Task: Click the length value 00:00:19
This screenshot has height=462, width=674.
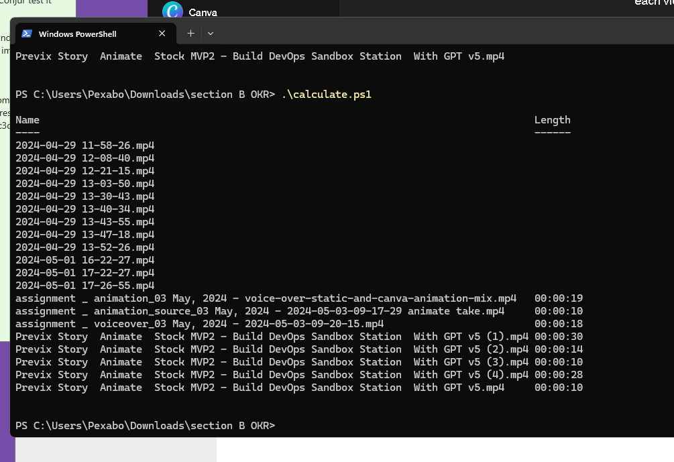Action: (559, 298)
